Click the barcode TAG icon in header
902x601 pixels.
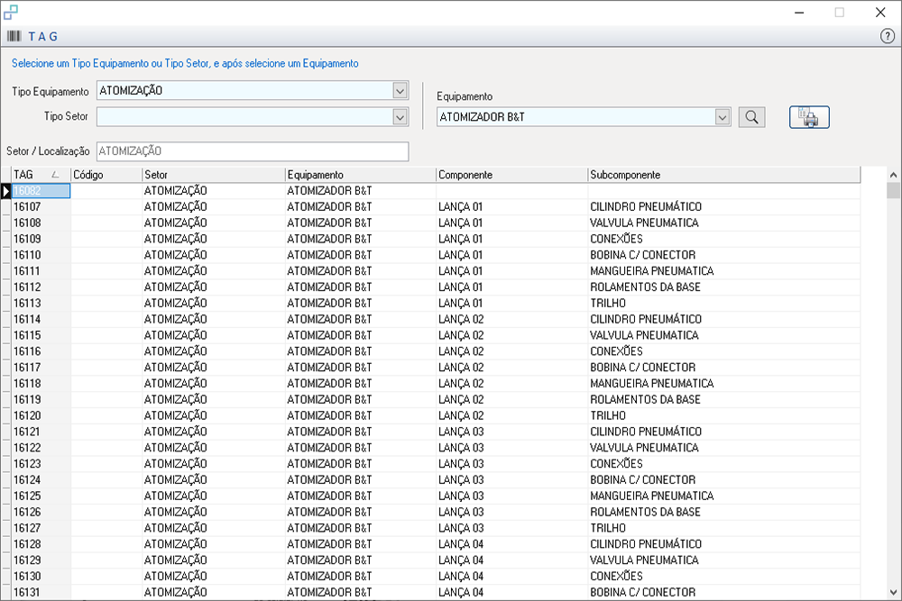tap(14, 36)
